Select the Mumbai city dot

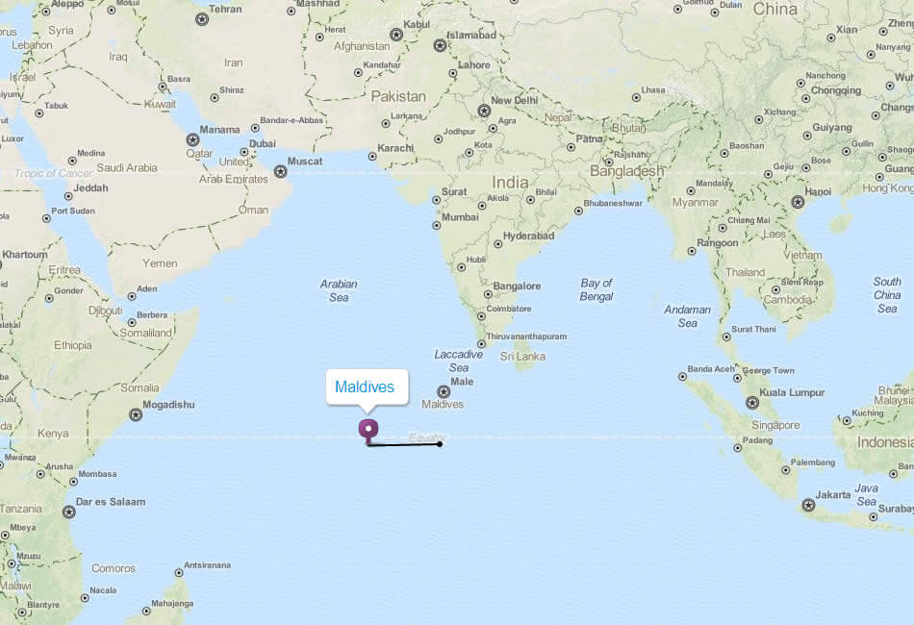(x=436, y=225)
